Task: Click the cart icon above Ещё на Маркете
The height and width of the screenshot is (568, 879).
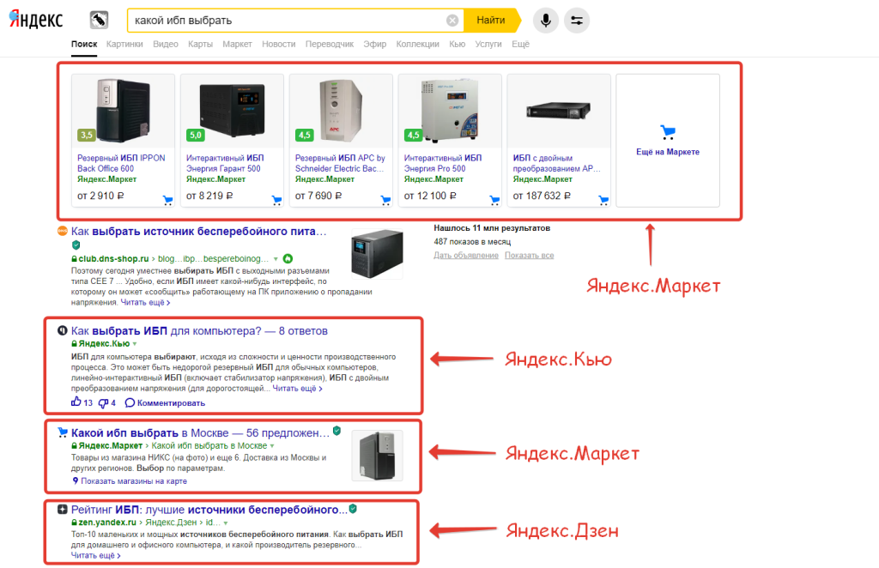Action: coord(668,132)
